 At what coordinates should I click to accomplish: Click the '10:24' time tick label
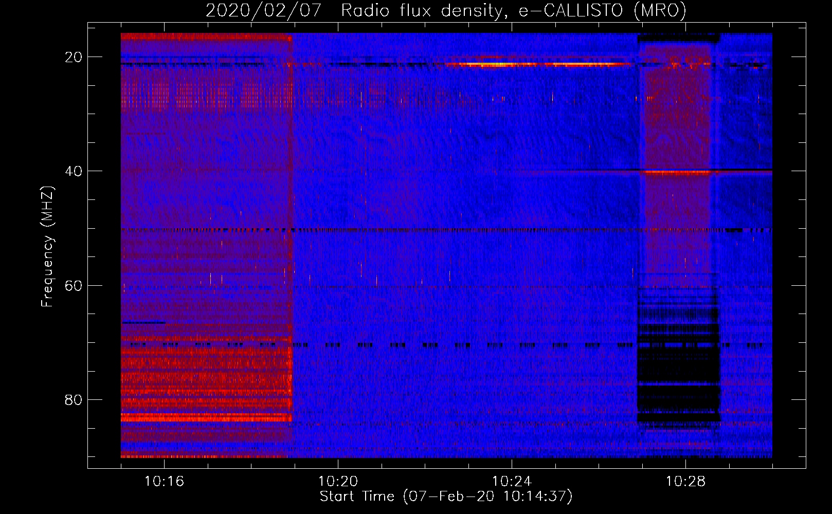click(x=512, y=482)
